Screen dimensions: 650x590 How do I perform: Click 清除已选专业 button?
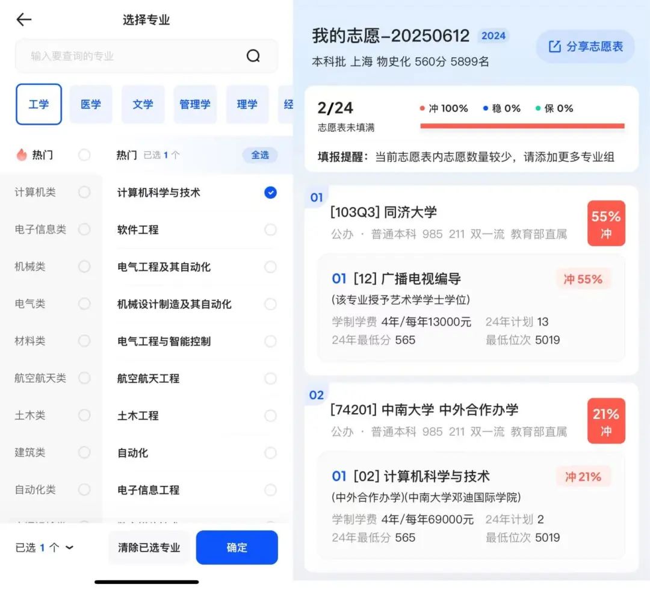coord(149,548)
